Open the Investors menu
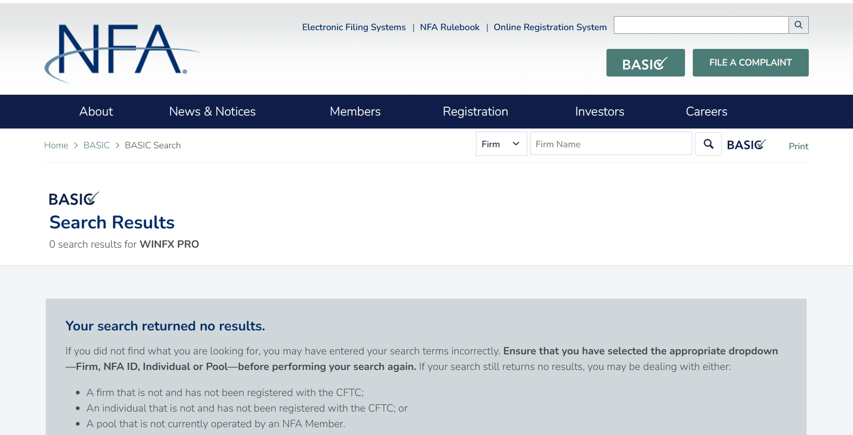The height and width of the screenshot is (435, 853). [600, 111]
